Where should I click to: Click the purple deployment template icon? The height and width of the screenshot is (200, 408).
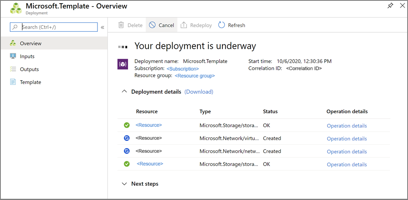123,64
